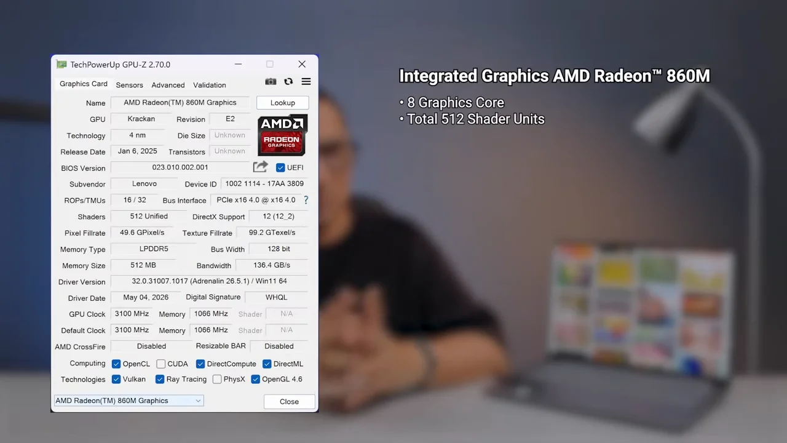
Task: Click the ROPs/TMUs value 16 / 32
Action: (135, 200)
